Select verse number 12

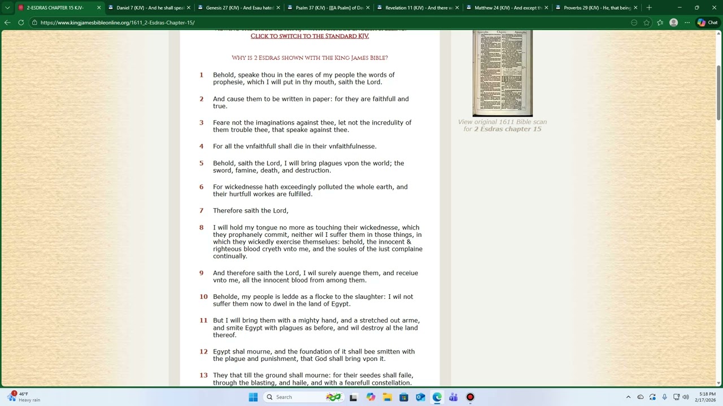[x=203, y=351]
